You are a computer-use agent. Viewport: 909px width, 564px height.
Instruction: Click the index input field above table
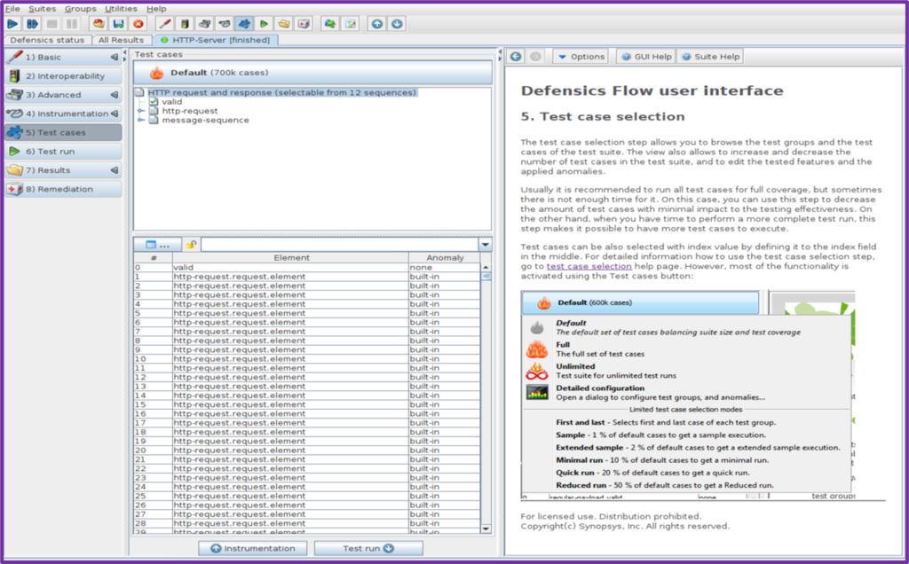(339, 244)
